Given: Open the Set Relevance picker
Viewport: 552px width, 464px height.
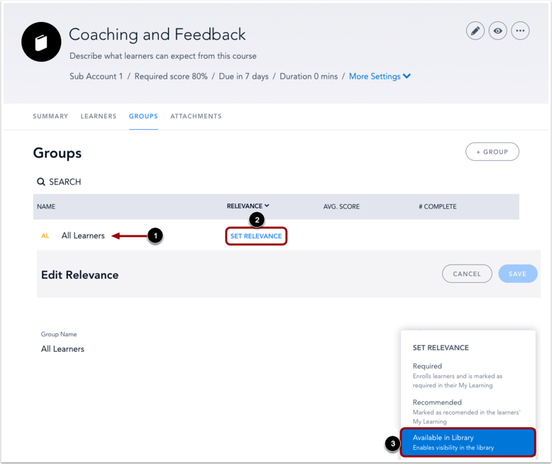Looking at the screenshot, I should (256, 236).
